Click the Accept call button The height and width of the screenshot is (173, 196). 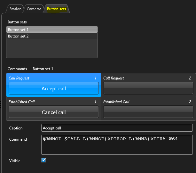54,88
